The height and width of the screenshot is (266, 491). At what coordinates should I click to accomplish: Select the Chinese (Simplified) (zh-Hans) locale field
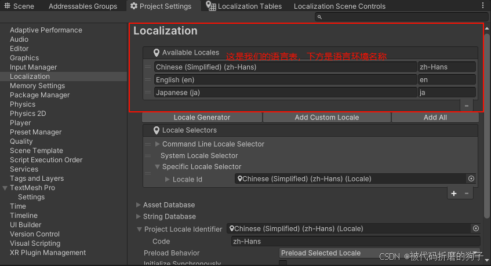[x=285, y=67]
